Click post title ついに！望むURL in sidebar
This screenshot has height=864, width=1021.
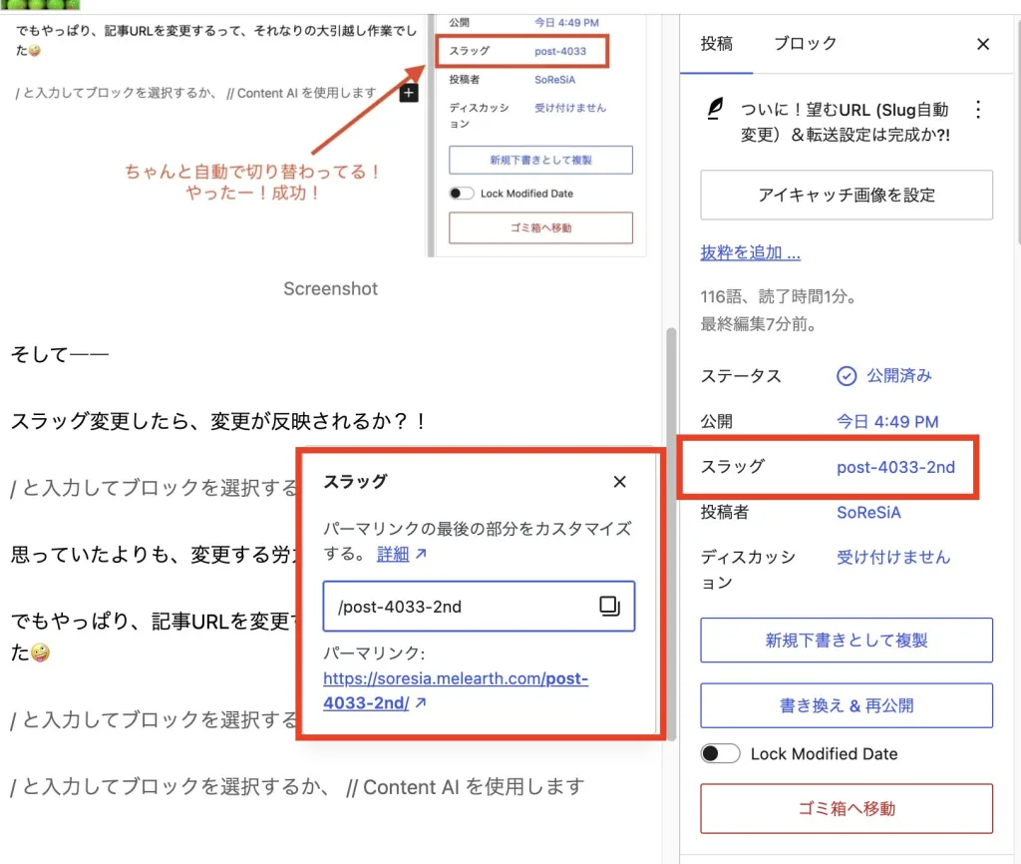tap(845, 122)
